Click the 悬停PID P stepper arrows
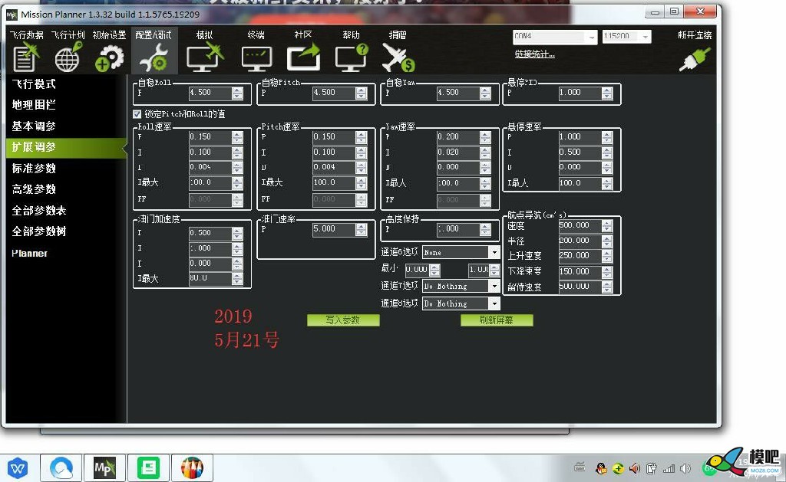This screenshot has height=482, width=786. point(607,93)
